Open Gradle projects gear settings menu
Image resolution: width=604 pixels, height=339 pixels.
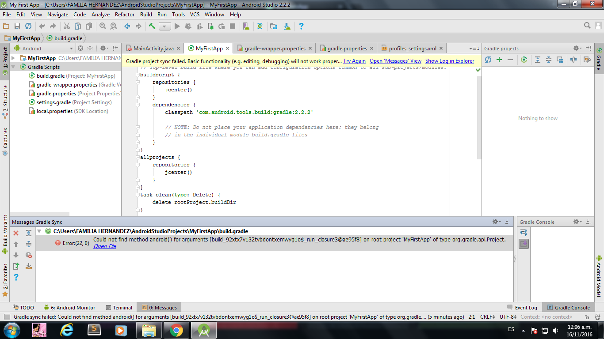[577, 49]
